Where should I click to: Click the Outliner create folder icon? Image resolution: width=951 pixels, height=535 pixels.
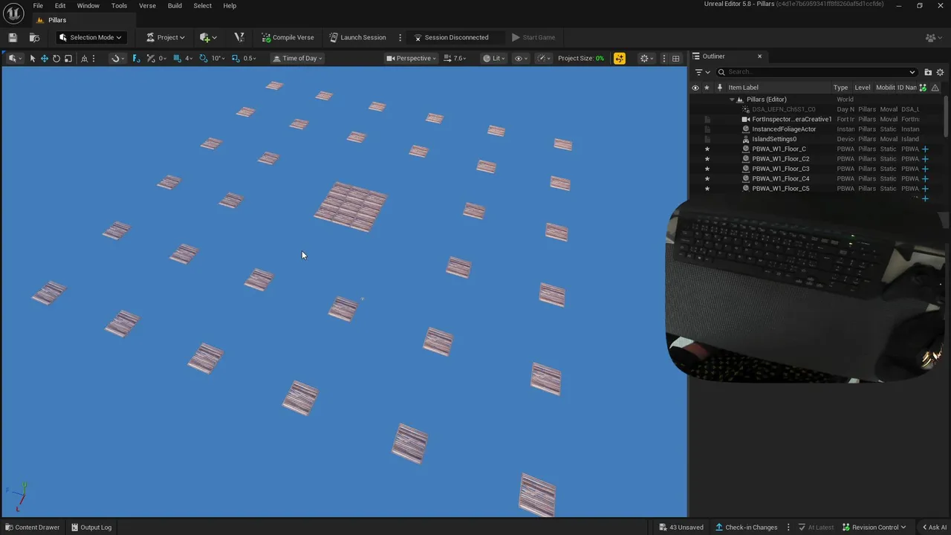tap(928, 72)
